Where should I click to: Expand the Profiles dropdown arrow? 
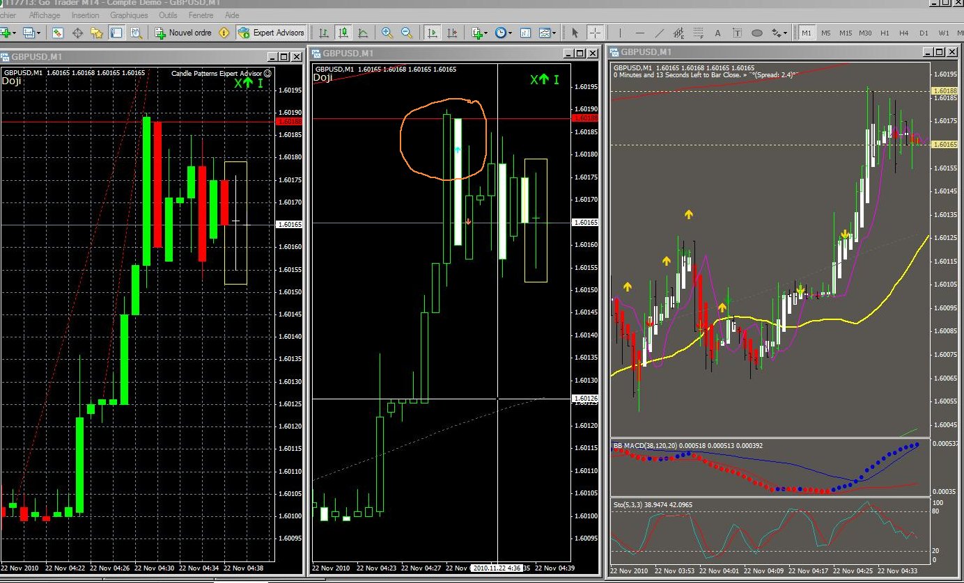(38, 33)
